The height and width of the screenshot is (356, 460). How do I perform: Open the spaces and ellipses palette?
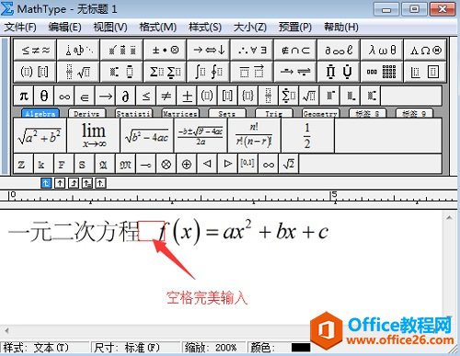click(78, 50)
